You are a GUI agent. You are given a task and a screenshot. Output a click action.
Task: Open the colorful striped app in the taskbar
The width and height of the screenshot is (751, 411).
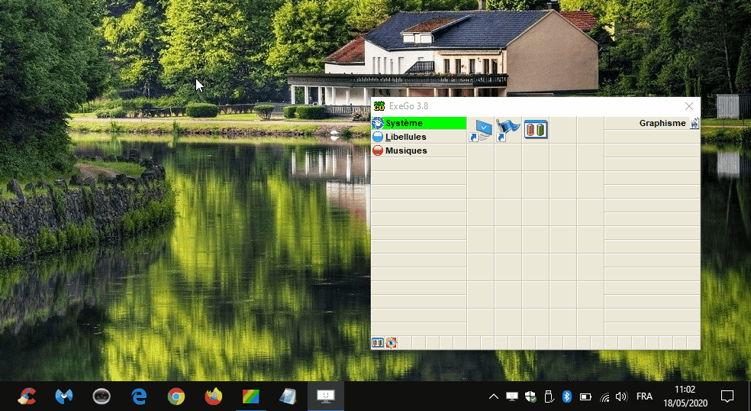tap(251, 396)
